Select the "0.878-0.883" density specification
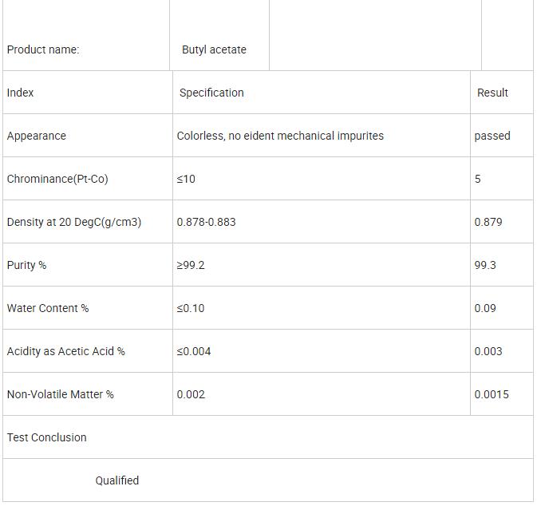Screen dimensions: 537x506 [207, 222]
